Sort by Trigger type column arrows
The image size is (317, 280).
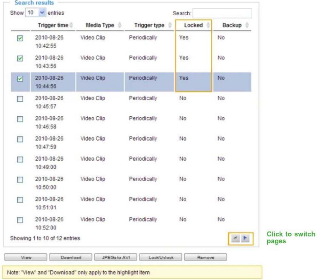[x=170, y=25]
